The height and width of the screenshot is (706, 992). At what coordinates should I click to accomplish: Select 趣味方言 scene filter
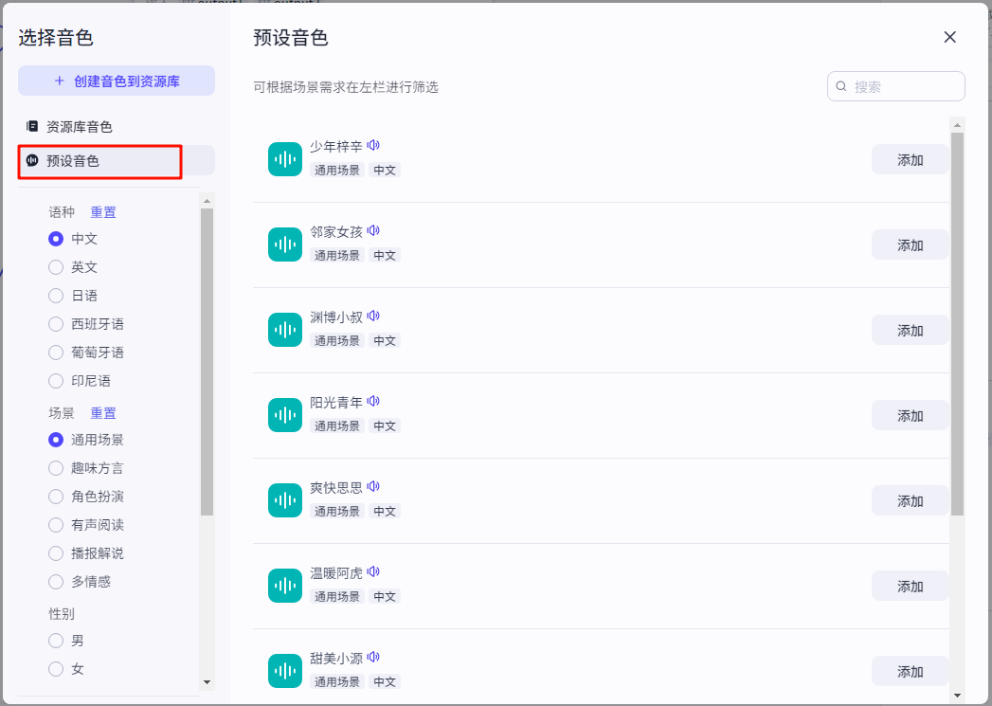tap(56, 468)
